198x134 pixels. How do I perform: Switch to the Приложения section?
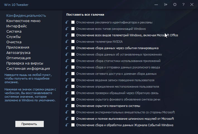(x=18, y=47)
